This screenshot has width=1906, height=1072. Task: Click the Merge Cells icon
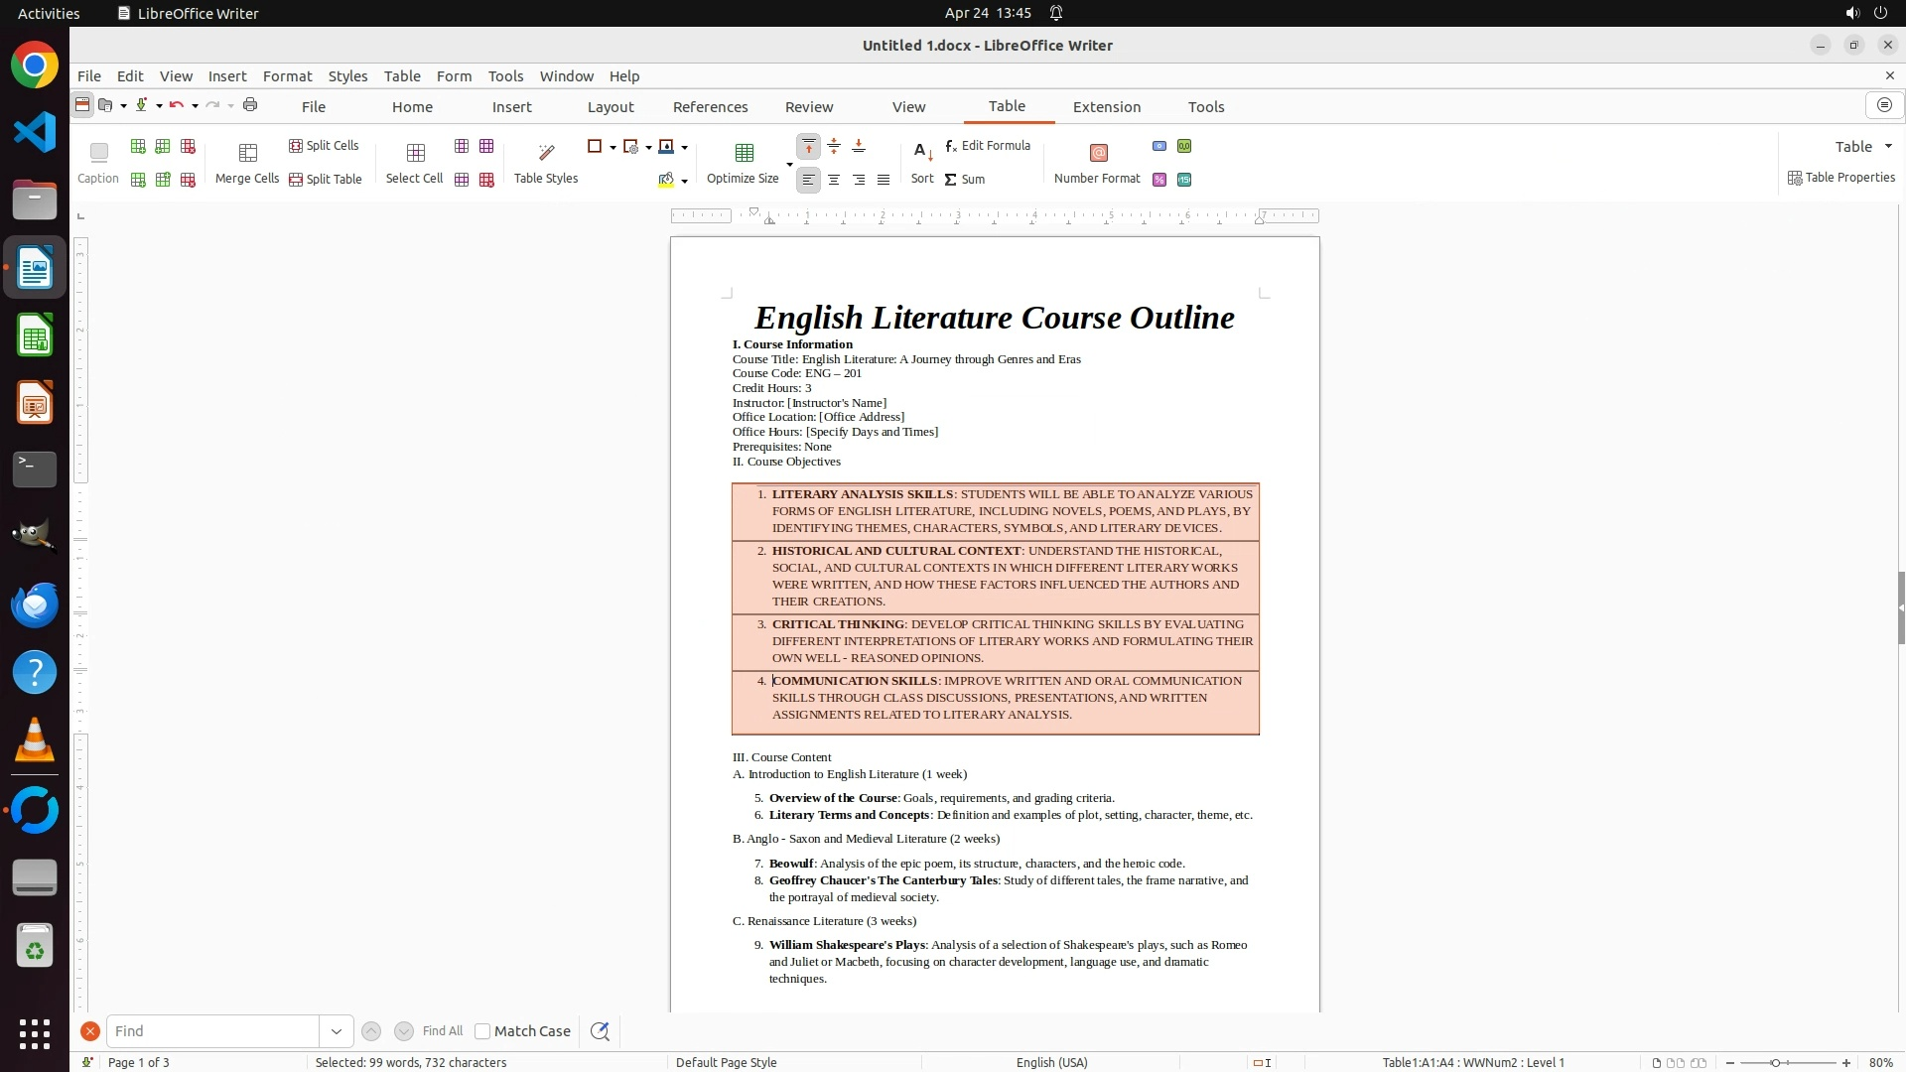click(x=248, y=153)
